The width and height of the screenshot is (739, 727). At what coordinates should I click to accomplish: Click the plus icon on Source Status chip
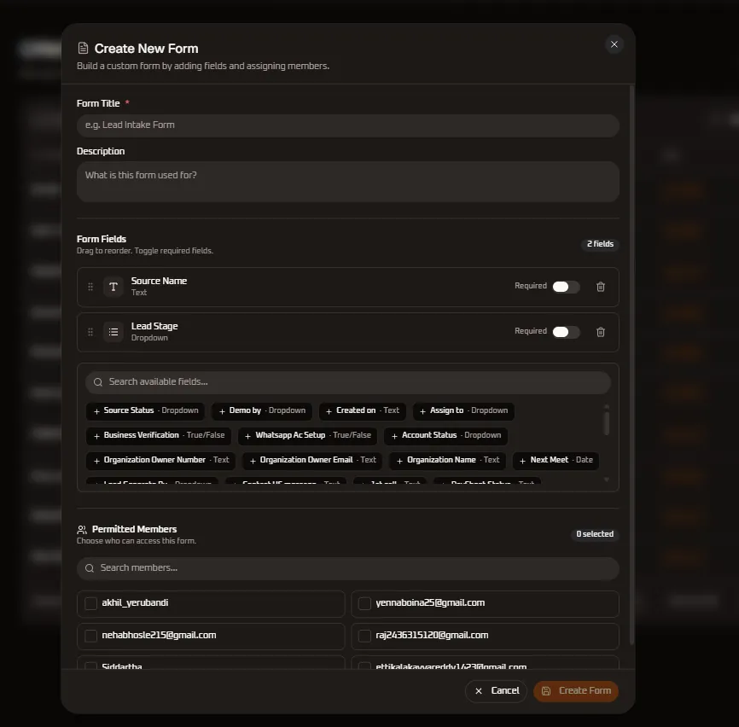pyautogui.click(x=96, y=411)
